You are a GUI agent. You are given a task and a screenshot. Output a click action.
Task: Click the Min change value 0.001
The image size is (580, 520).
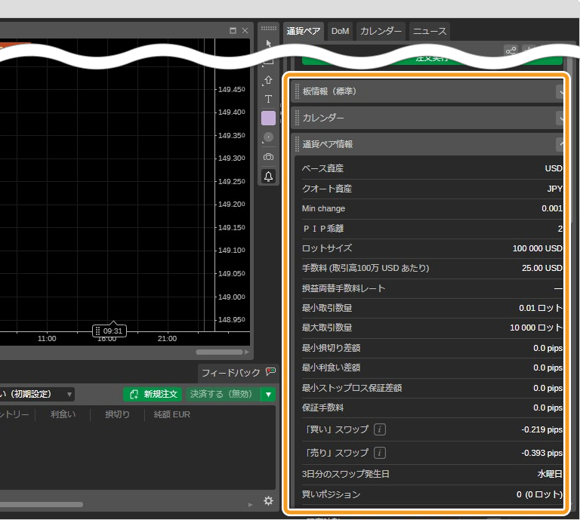click(x=552, y=208)
